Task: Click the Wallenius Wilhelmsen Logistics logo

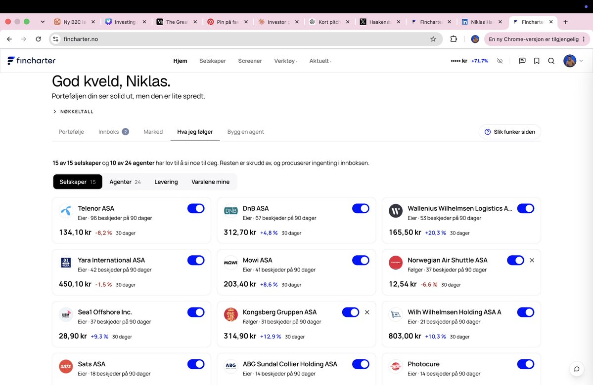Action: [396, 211]
